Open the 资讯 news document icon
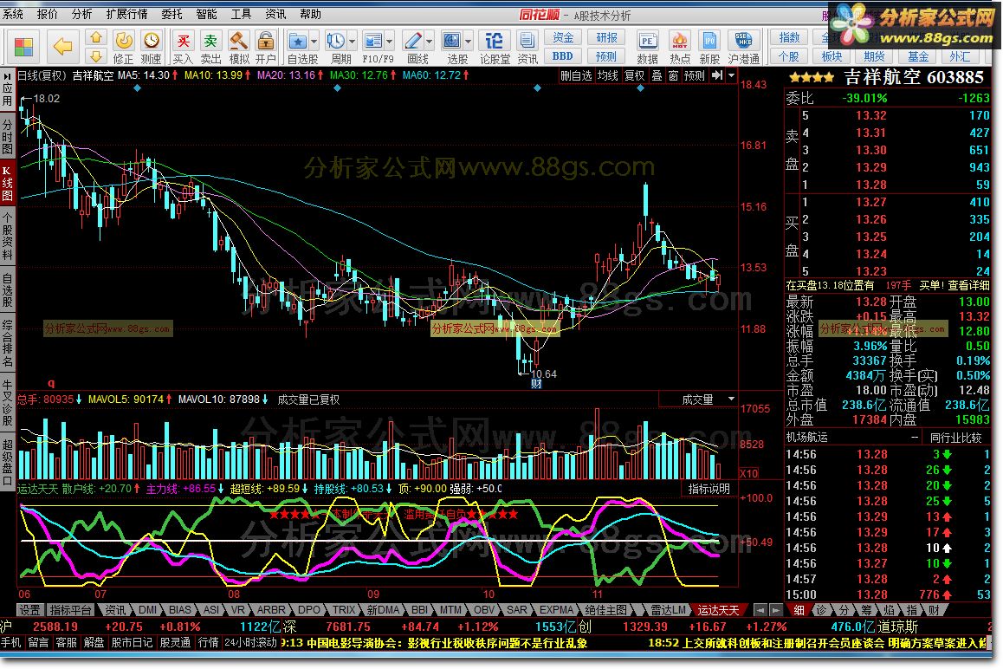The width and height of the screenshot is (1003, 669). coord(527,41)
